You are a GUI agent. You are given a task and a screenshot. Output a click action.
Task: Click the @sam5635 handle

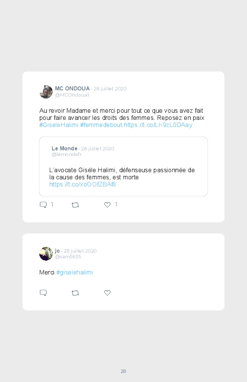pyautogui.click(x=68, y=257)
